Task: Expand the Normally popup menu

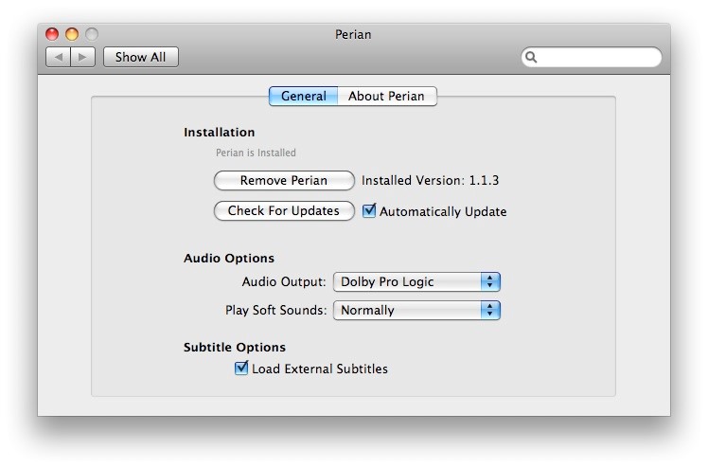Action: [x=416, y=311]
